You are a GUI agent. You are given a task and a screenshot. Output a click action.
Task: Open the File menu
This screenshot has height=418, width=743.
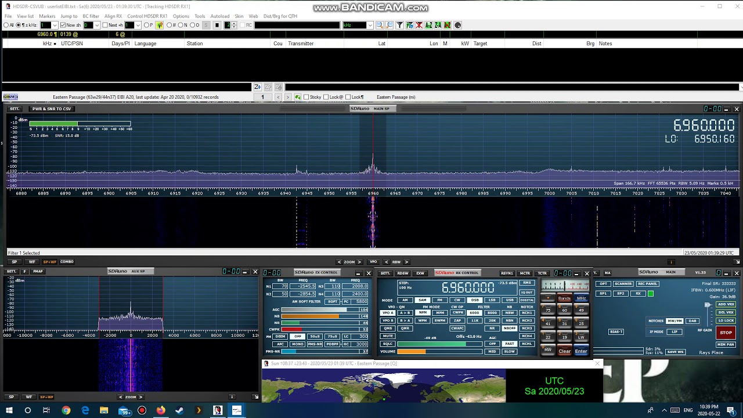click(x=8, y=16)
